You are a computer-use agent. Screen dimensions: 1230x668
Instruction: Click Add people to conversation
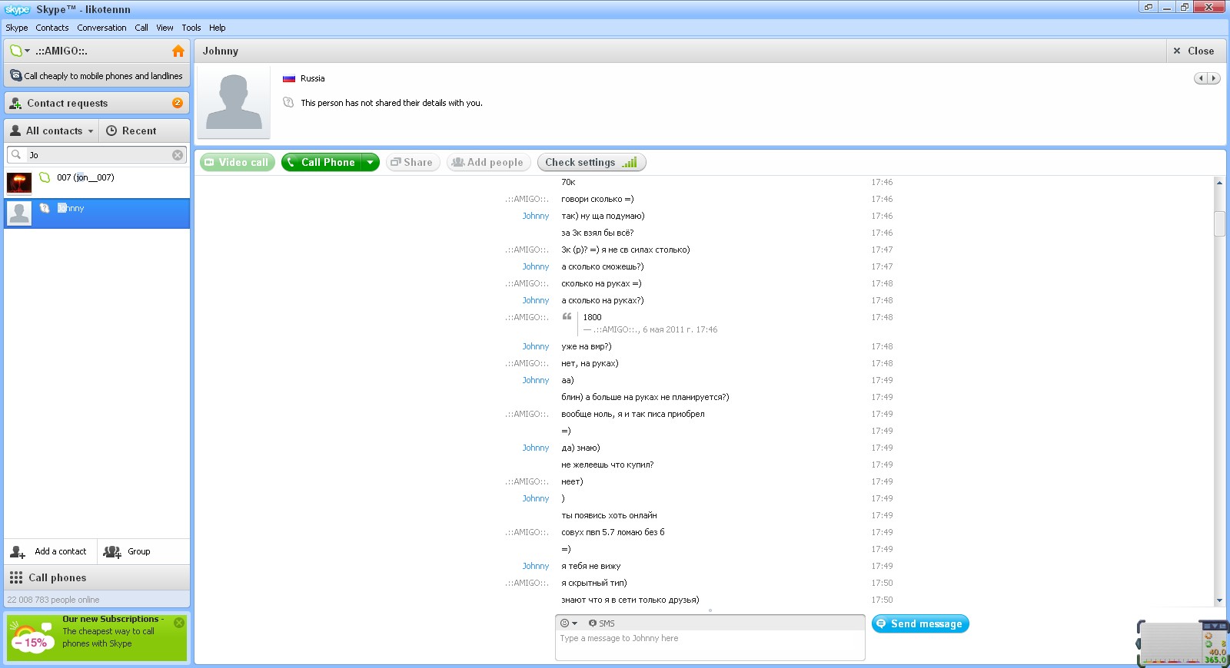click(x=489, y=162)
